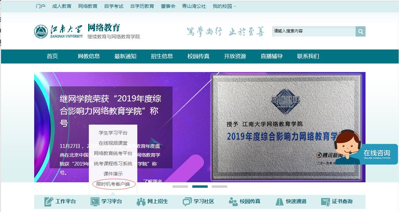The image size is (399, 212).
Task: Click the 学习社区 chat bubble icon
Action: click(187, 201)
